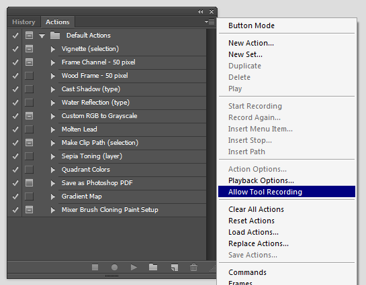Click the Stop playing/recording square icon

[95, 267]
